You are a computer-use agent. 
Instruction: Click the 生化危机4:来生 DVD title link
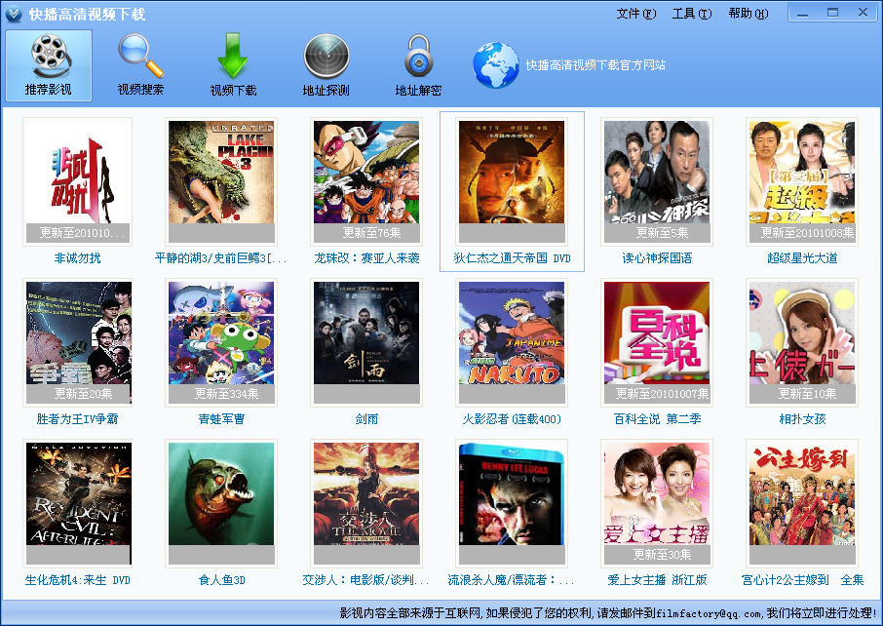(x=77, y=580)
